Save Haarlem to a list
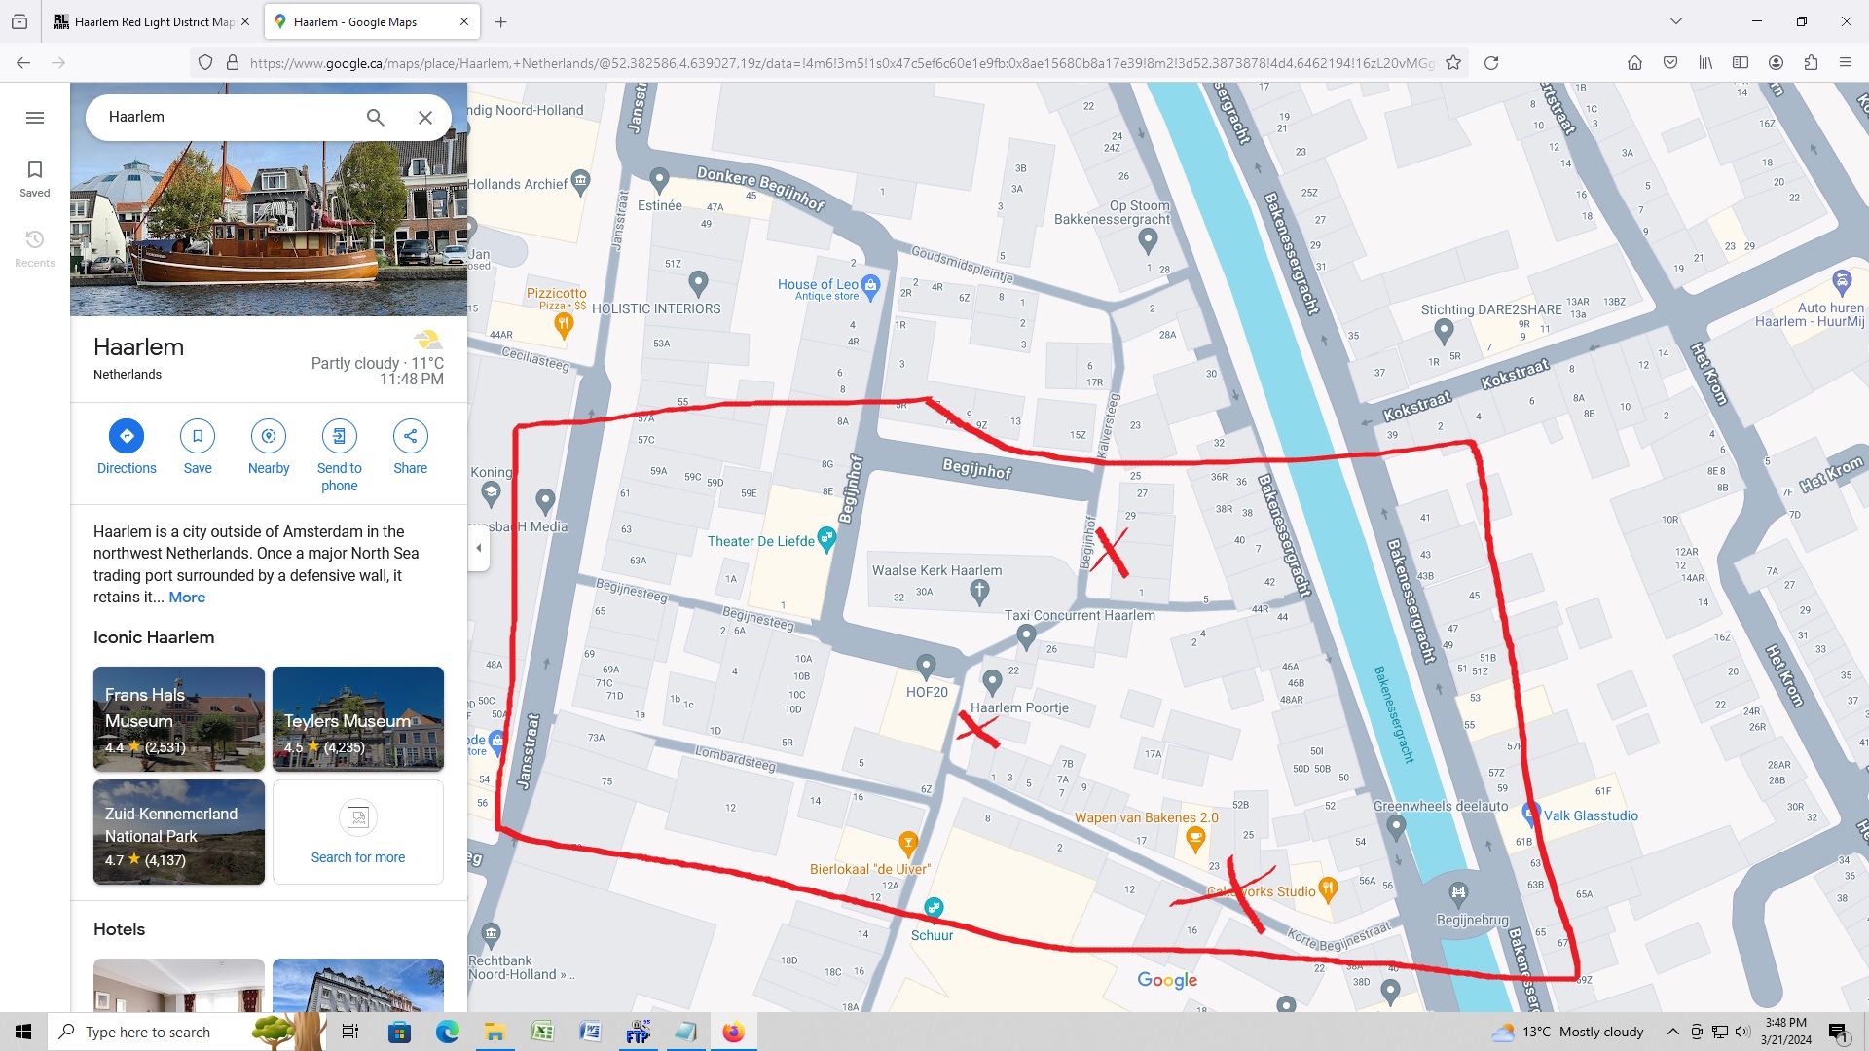The width and height of the screenshot is (1869, 1051). [198, 447]
